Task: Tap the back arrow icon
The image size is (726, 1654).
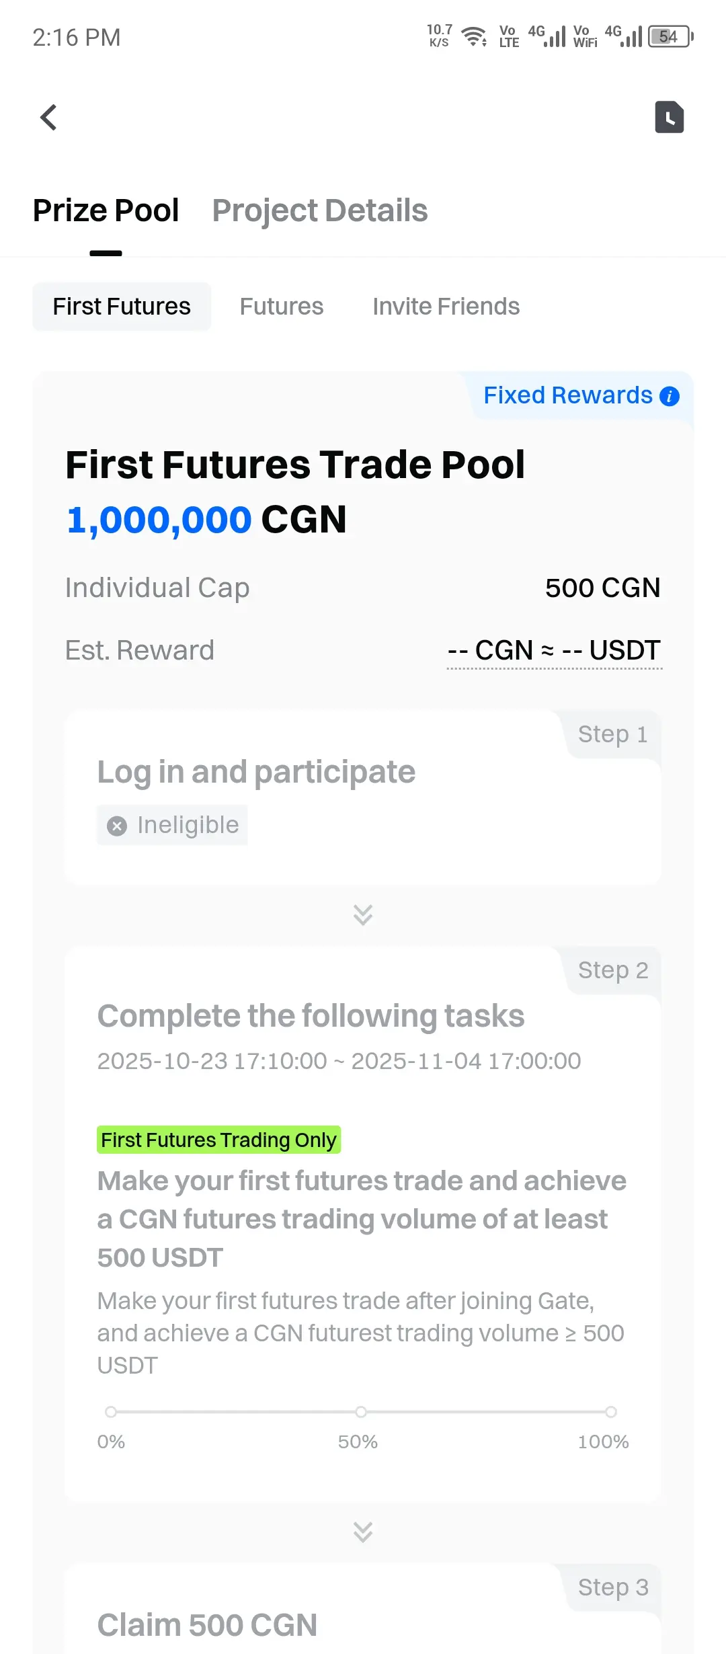Action: (x=48, y=118)
